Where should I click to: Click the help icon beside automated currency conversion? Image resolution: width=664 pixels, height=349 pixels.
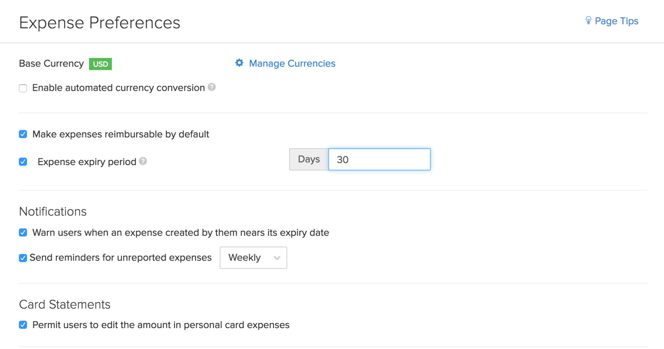[212, 87]
